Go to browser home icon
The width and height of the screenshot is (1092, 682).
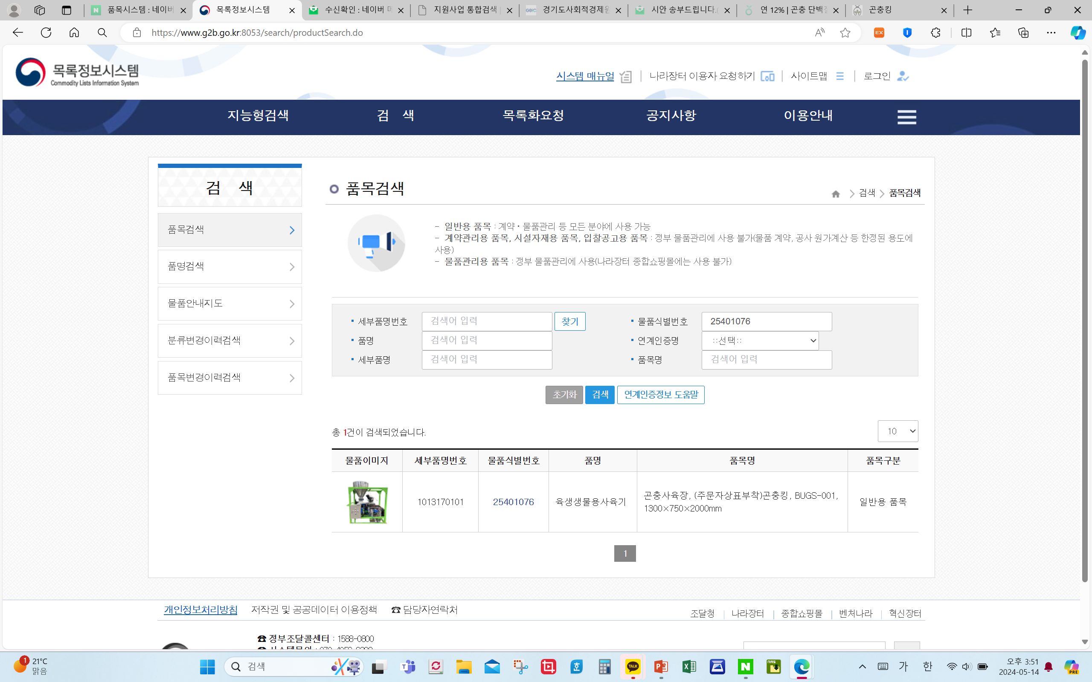coord(74,32)
